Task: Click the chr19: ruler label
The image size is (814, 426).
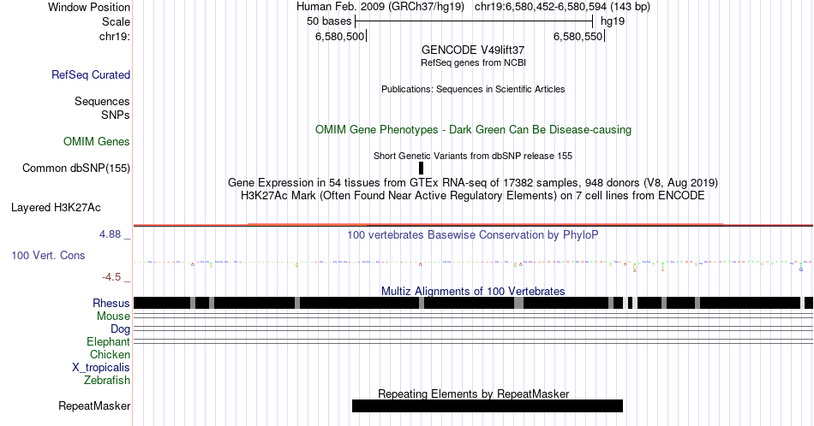Action: pos(115,36)
